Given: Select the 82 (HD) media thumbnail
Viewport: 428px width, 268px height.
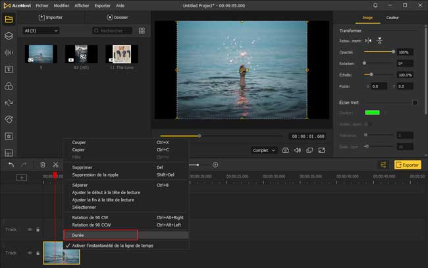Looking at the screenshot, I should (82, 54).
